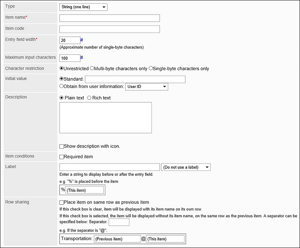
Task: Focus the Item code text field
Action: [109, 29]
